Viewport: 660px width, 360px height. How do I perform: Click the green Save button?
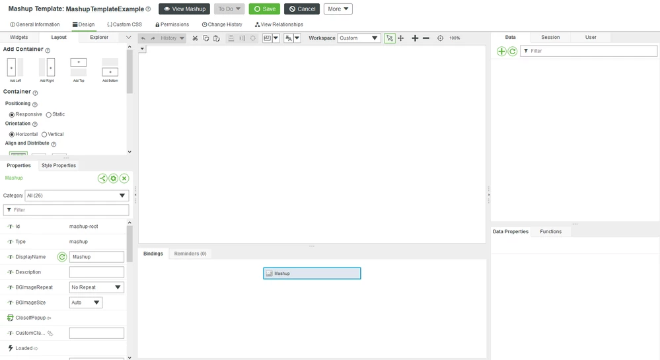click(264, 9)
